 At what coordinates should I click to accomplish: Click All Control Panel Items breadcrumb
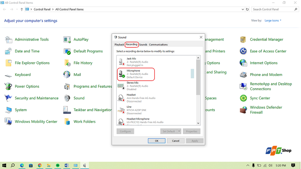70,9
